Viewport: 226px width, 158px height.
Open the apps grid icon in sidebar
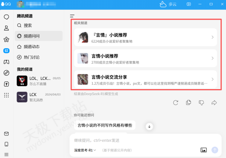(x=6, y=95)
